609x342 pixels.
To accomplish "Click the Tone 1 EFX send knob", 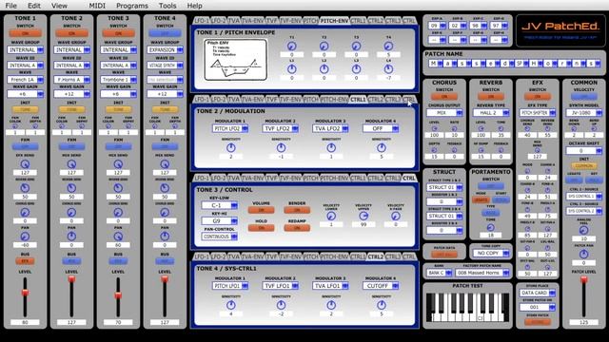I will [x=25, y=164].
